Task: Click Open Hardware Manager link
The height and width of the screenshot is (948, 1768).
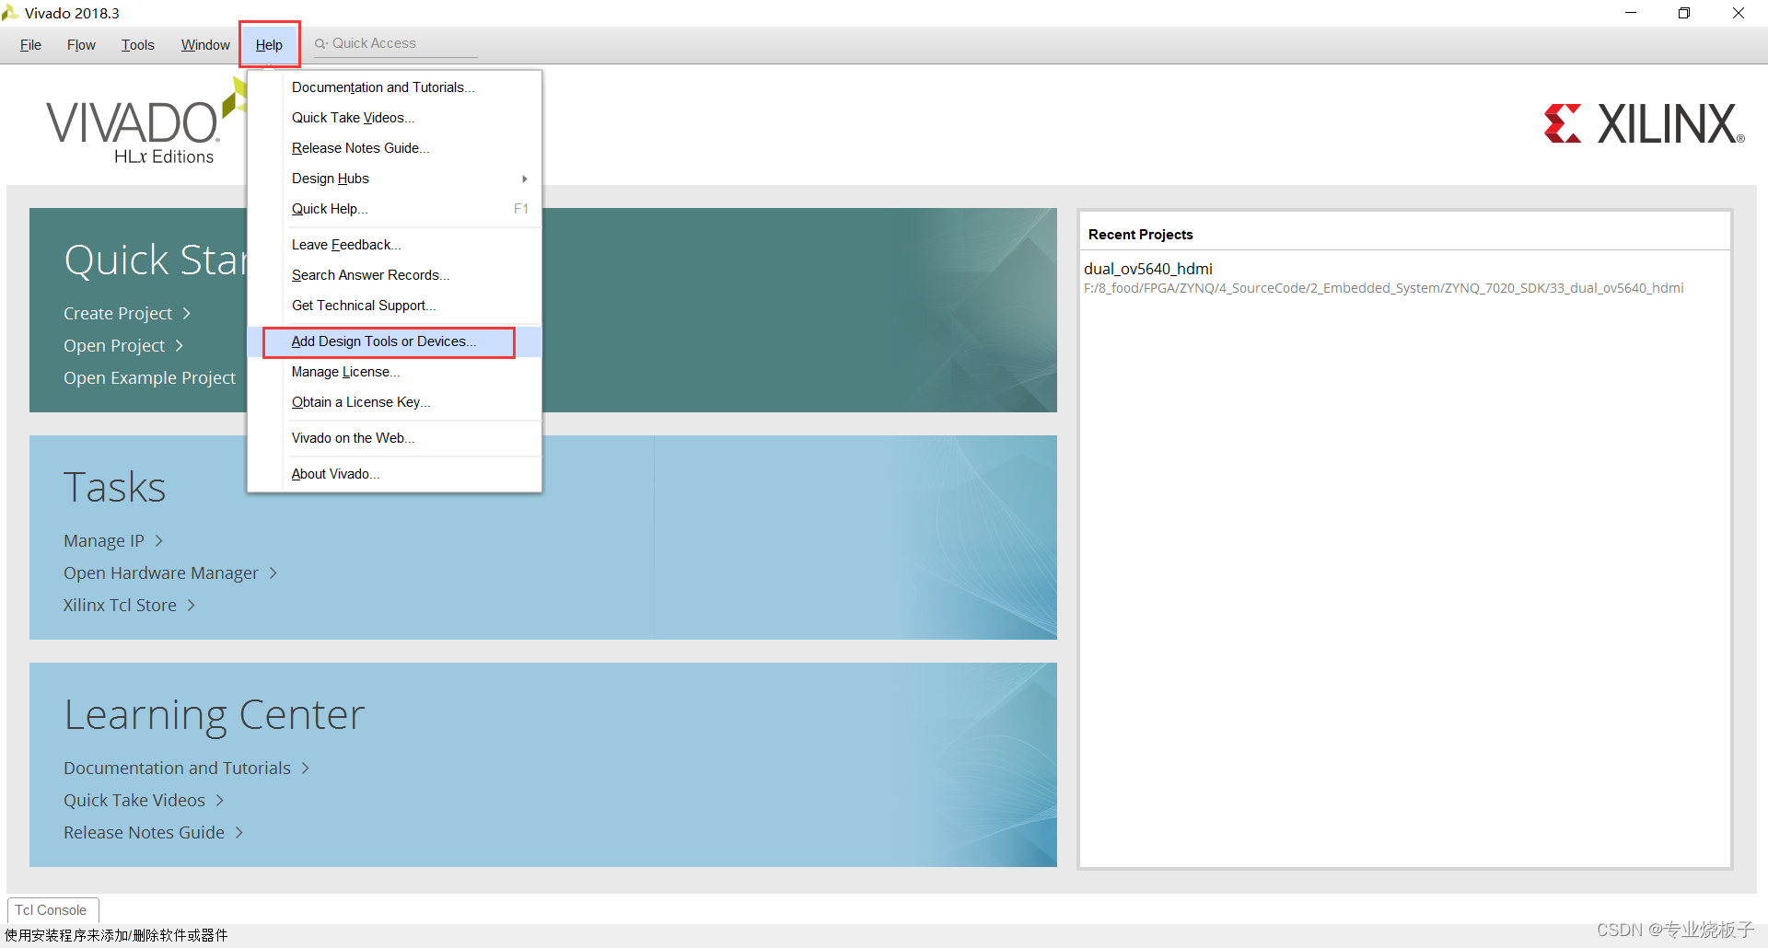Action: coord(170,573)
